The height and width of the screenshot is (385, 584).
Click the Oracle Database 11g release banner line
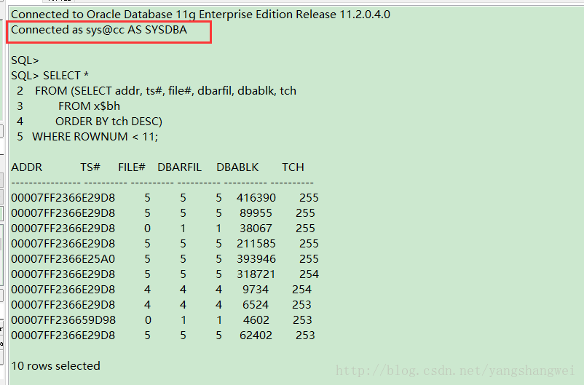click(x=200, y=15)
